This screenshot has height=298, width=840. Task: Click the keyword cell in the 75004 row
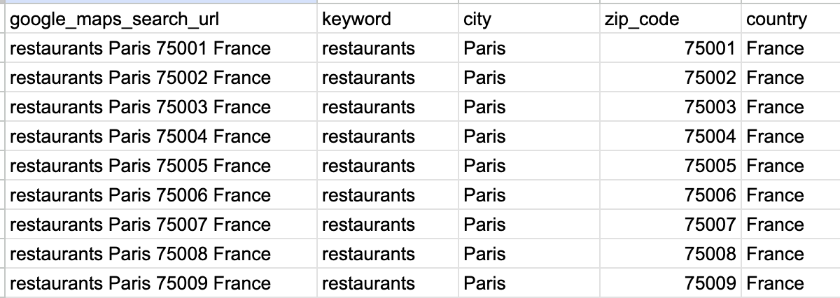tap(388, 136)
